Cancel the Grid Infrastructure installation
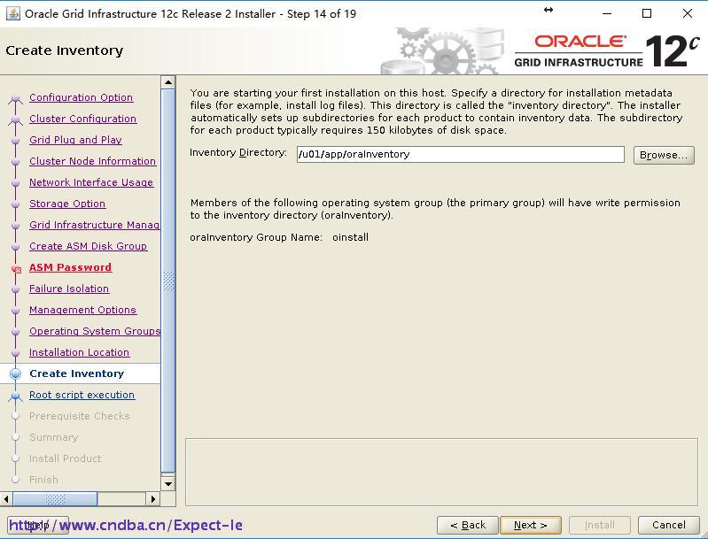Image resolution: width=708 pixels, height=539 pixels. [668, 525]
